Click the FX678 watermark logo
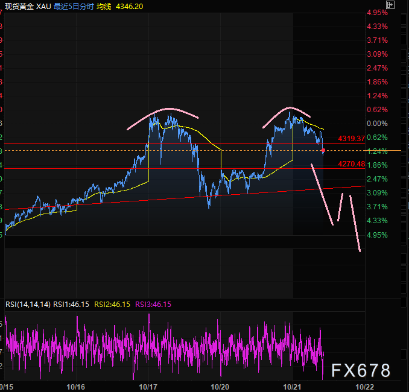 pyautogui.click(x=361, y=370)
